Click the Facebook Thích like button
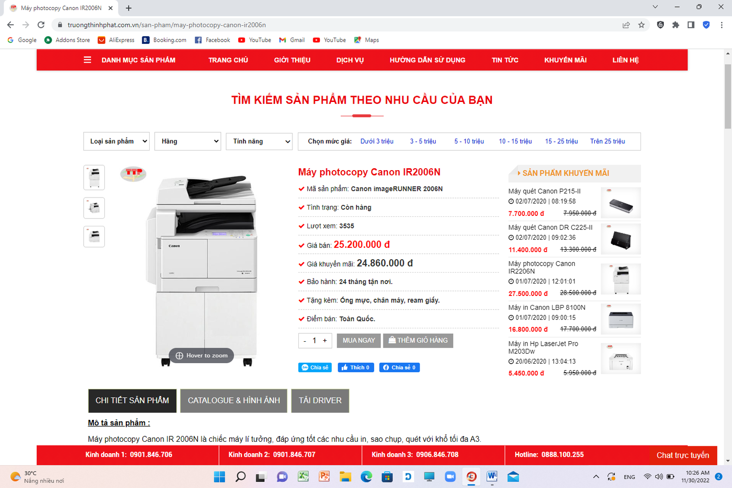Image resolution: width=732 pixels, height=488 pixels. [x=356, y=367]
